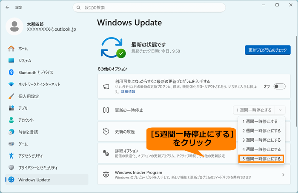Select 4 週間一時停止にする option
Screen dimensions: 298x193
pyautogui.click(x=261, y=149)
